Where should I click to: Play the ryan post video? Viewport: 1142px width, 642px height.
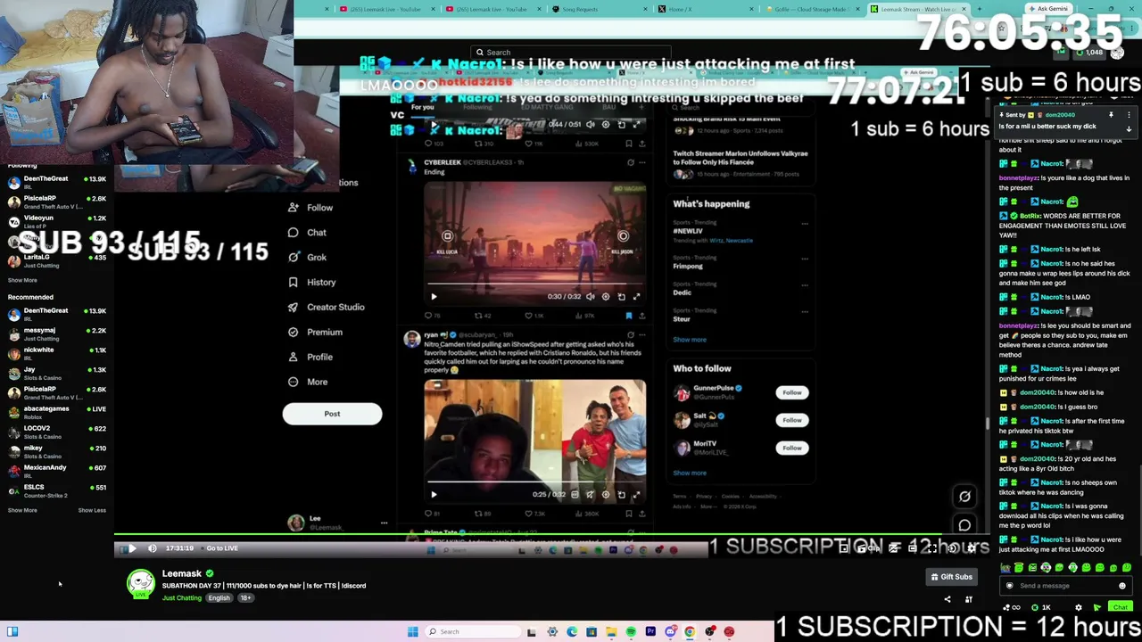point(434,494)
